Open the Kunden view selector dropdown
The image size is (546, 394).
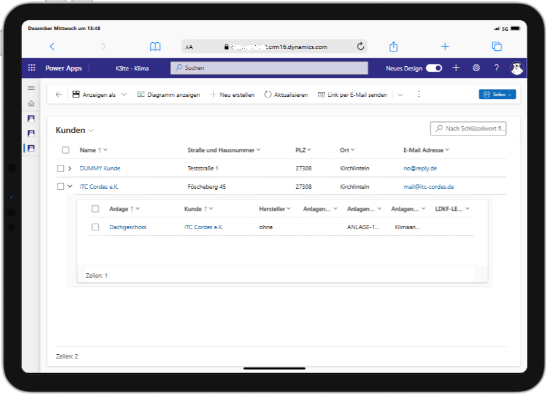click(91, 131)
